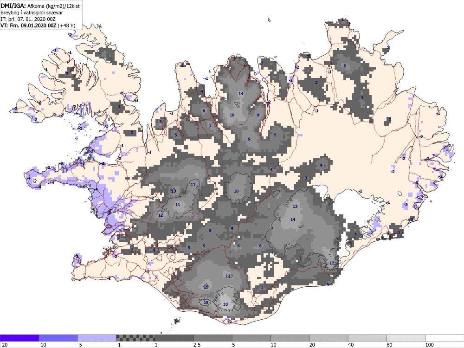This screenshot has width=464, height=348.
Task: Select the text 'Breyting í vatnsgildi snævar'
Action: pyautogui.click(x=32, y=13)
